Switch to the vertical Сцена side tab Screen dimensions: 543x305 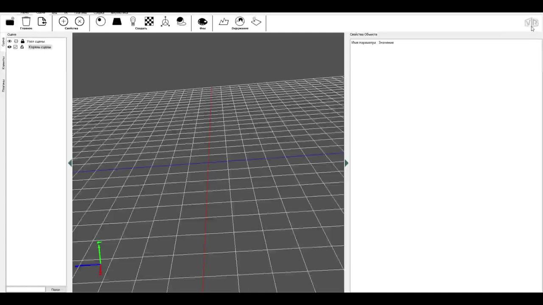[x=3, y=42]
